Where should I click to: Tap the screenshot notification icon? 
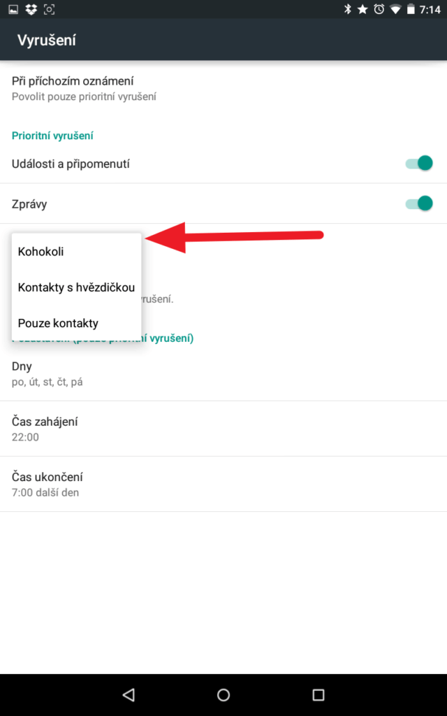tap(49, 9)
